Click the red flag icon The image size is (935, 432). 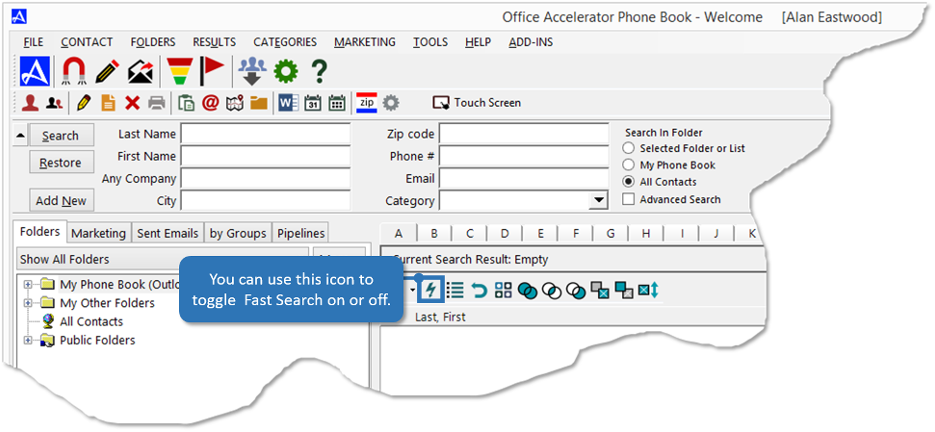coord(212,71)
